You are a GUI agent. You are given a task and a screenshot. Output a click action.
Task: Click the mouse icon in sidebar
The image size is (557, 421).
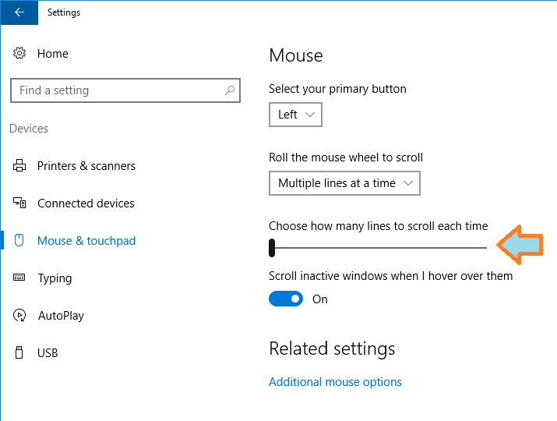pyautogui.click(x=19, y=241)
